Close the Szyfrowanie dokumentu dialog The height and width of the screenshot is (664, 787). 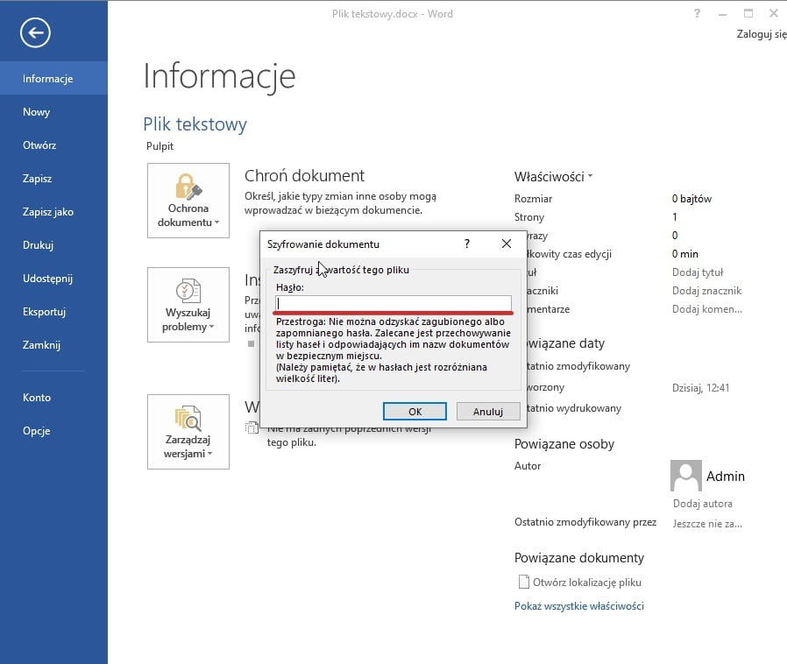click(x=506, y=244)
